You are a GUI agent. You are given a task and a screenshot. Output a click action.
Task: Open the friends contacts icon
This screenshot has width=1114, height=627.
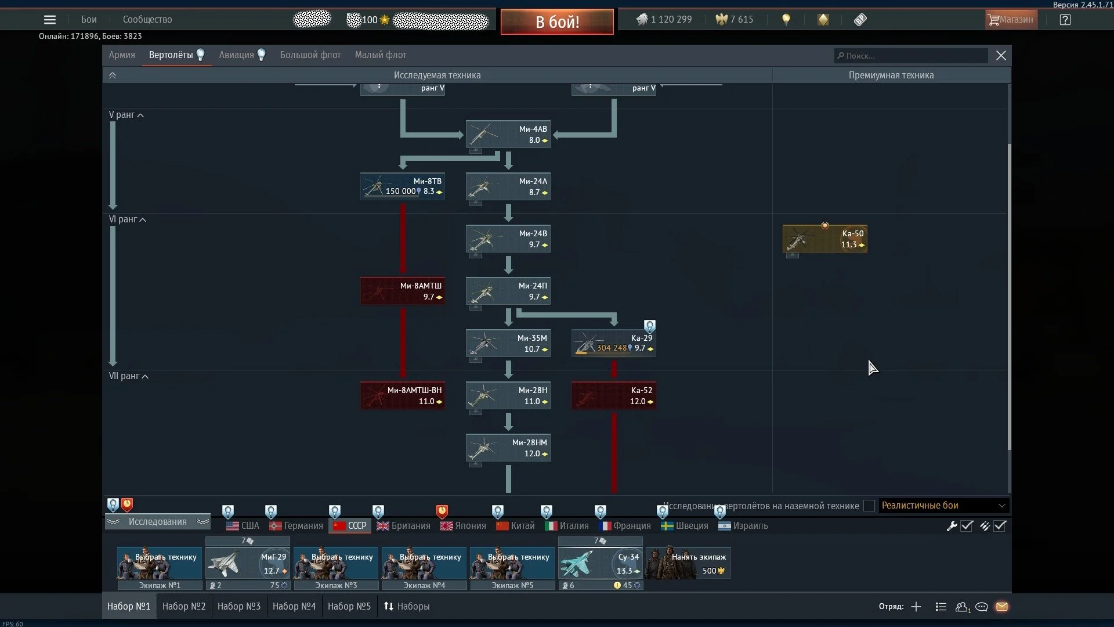[962, 607]
